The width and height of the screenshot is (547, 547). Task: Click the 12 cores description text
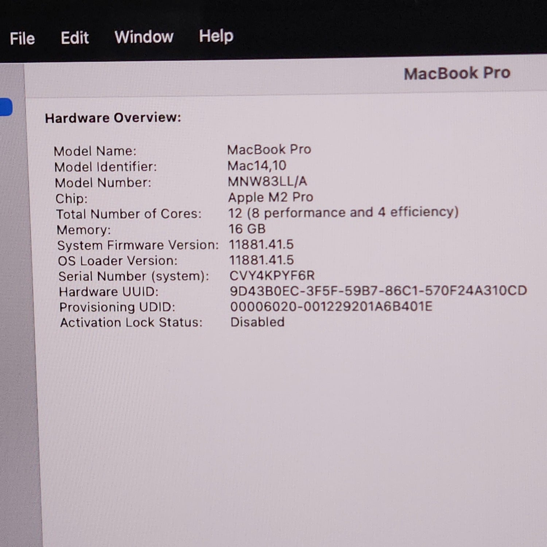pos(343,213)
